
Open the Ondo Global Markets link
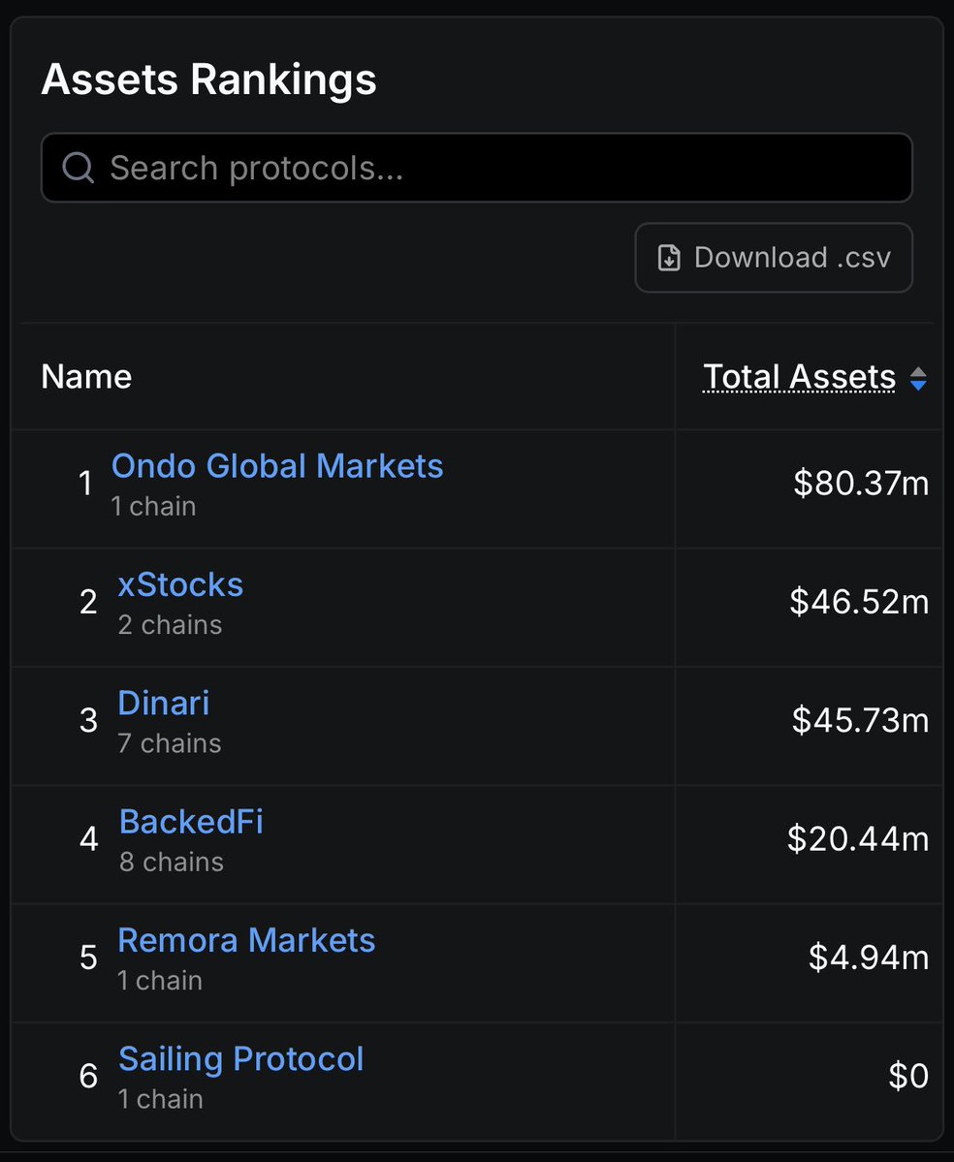[x=277, y=466]
